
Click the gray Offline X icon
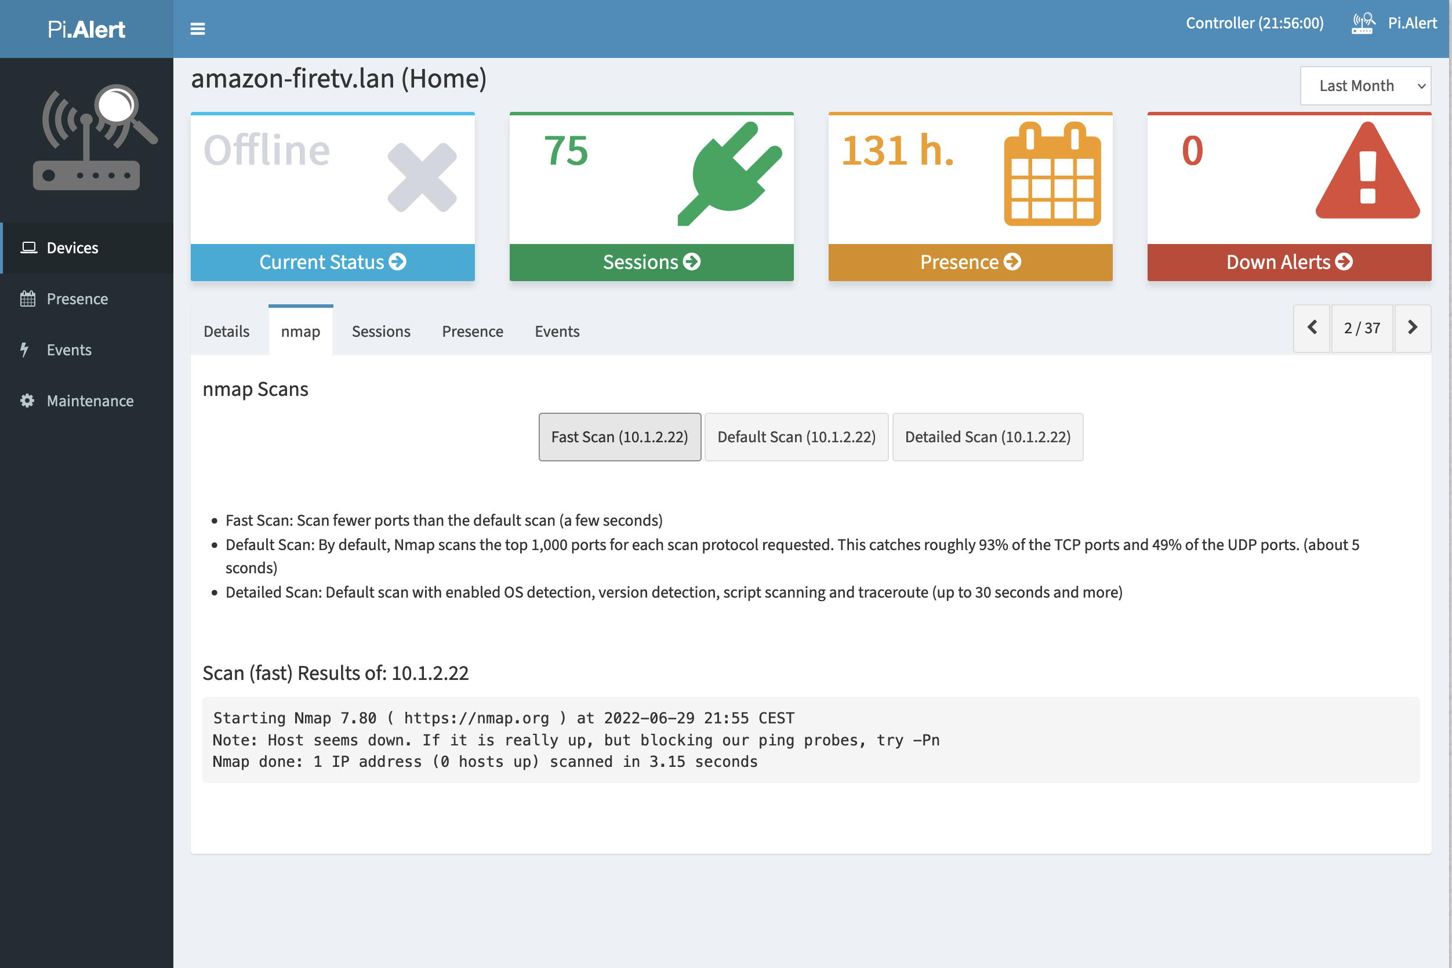[422, 177]
